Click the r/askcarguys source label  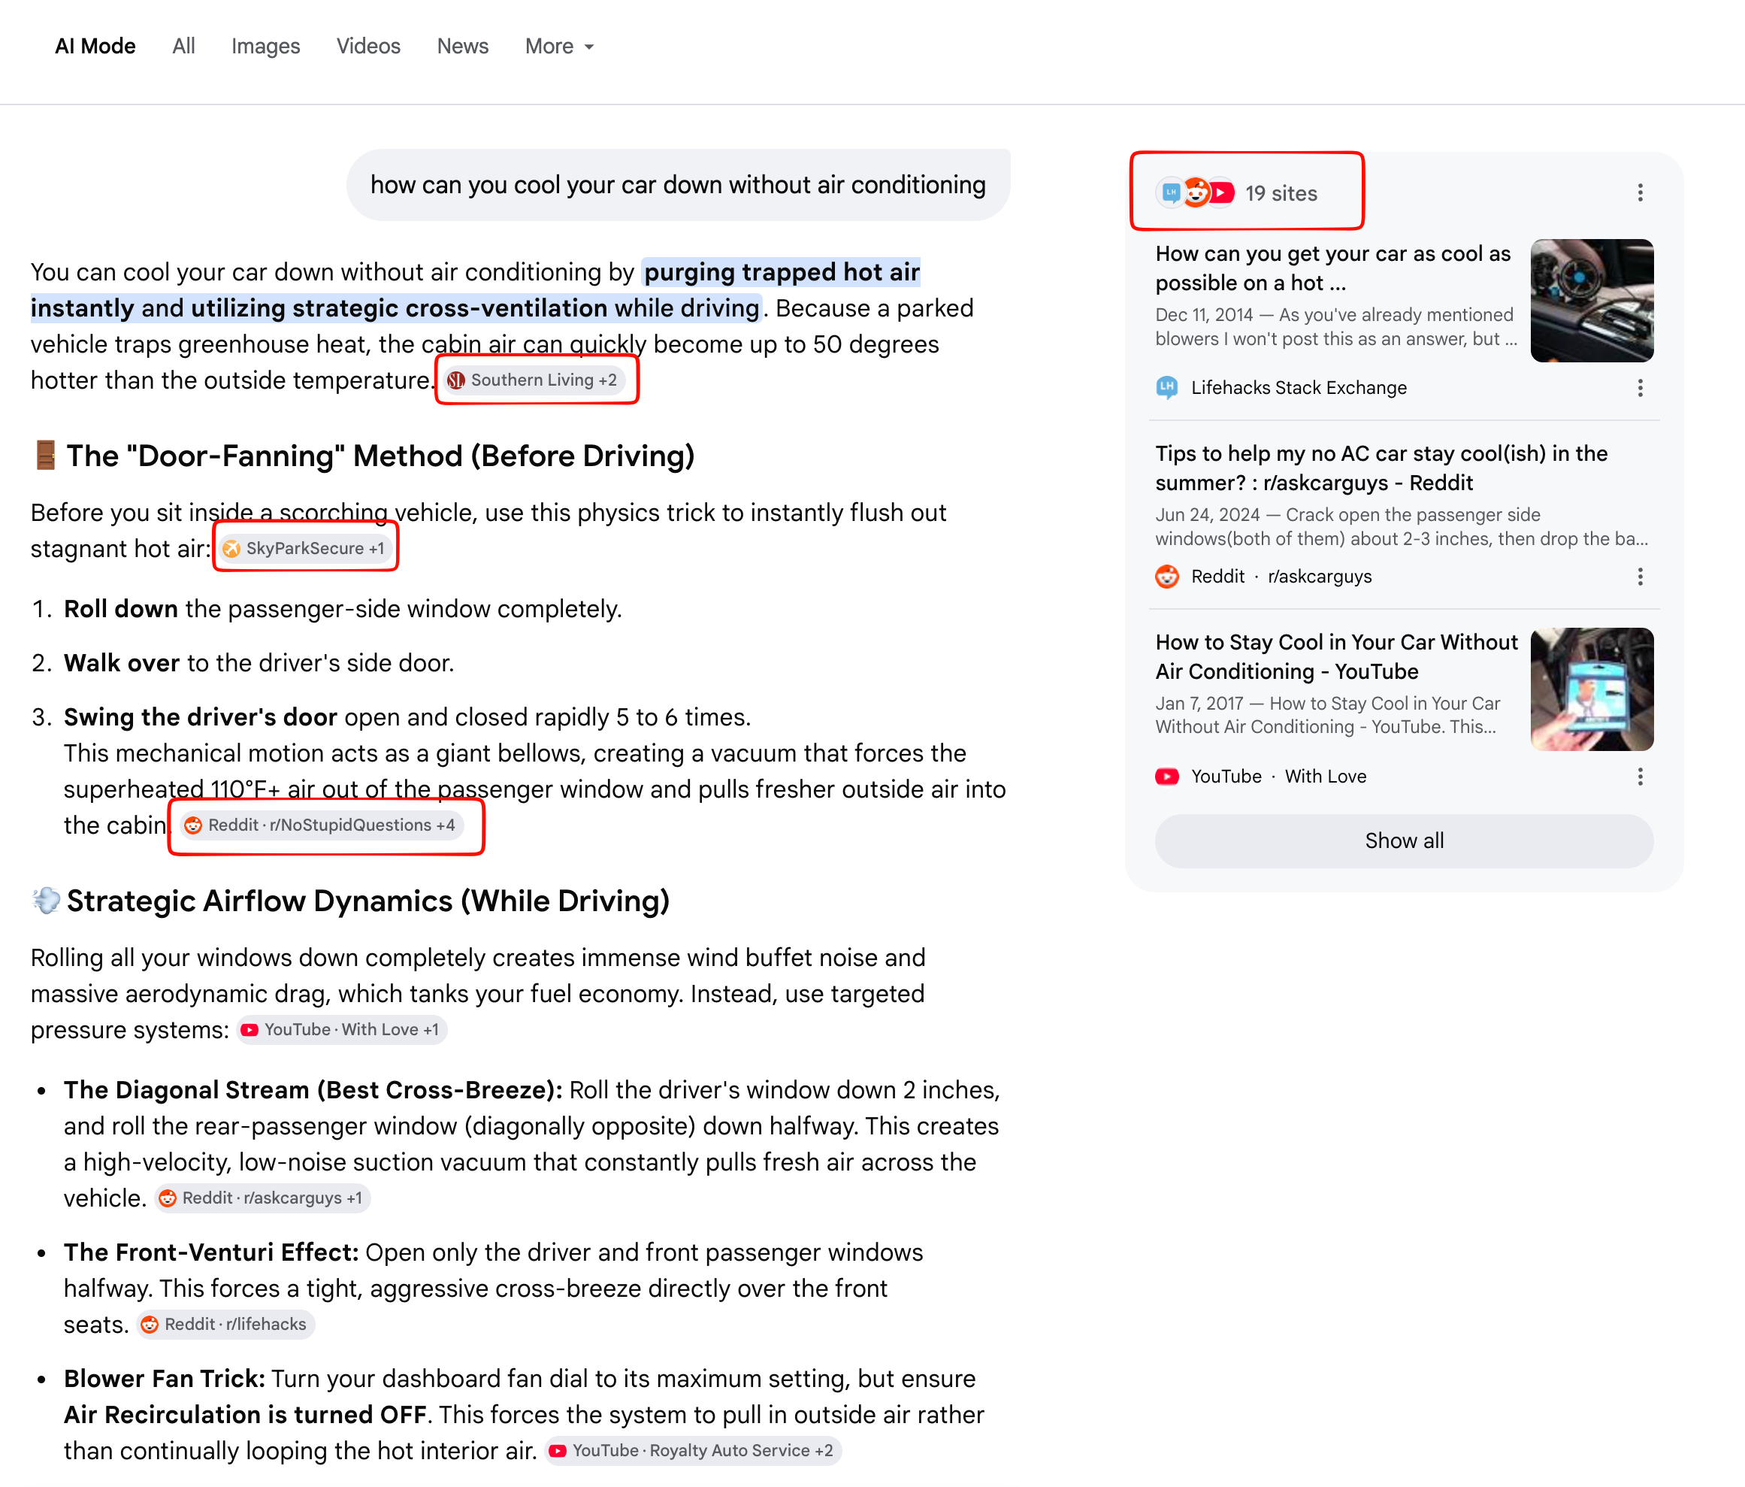tap(1320, 577)
